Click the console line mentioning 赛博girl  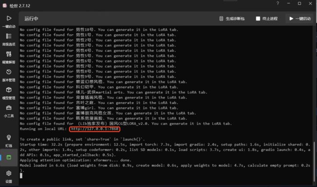click(x=99, y=108)
